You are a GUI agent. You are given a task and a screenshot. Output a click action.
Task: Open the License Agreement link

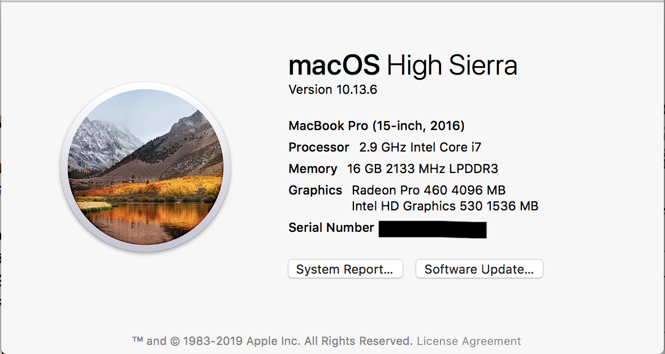coord(469,341)
